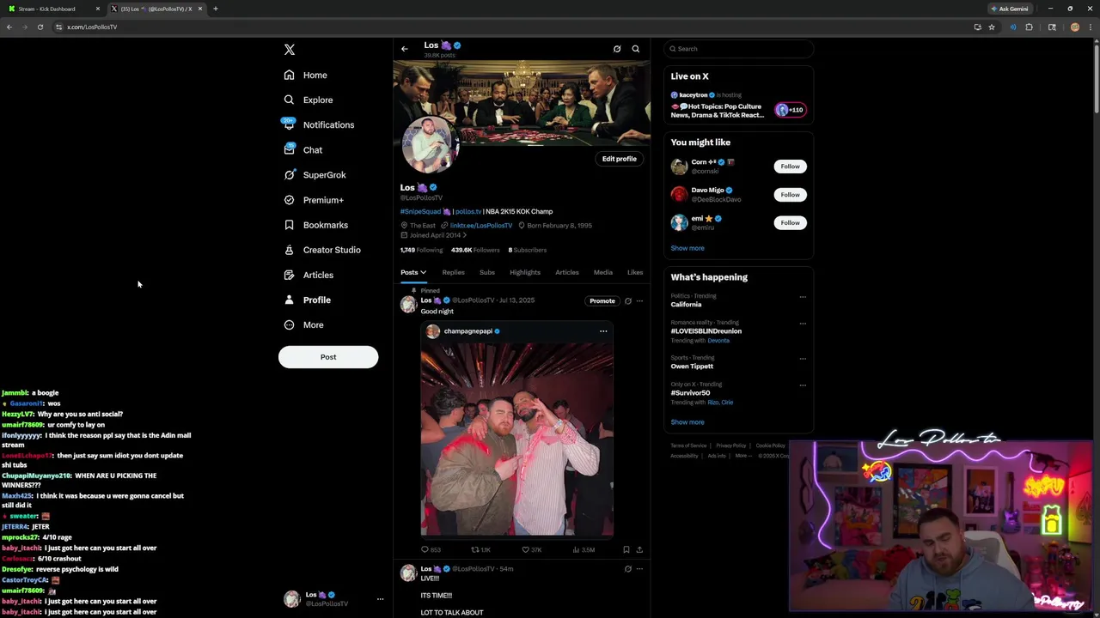The height and width of the screenshot is (618, 1100).
Task: Switch to the Replies tab
Action: click(453, 273)
